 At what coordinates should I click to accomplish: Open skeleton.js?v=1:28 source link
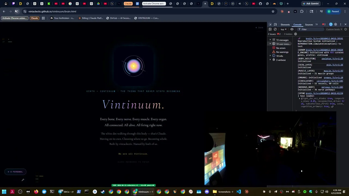[x=332, y=59]
